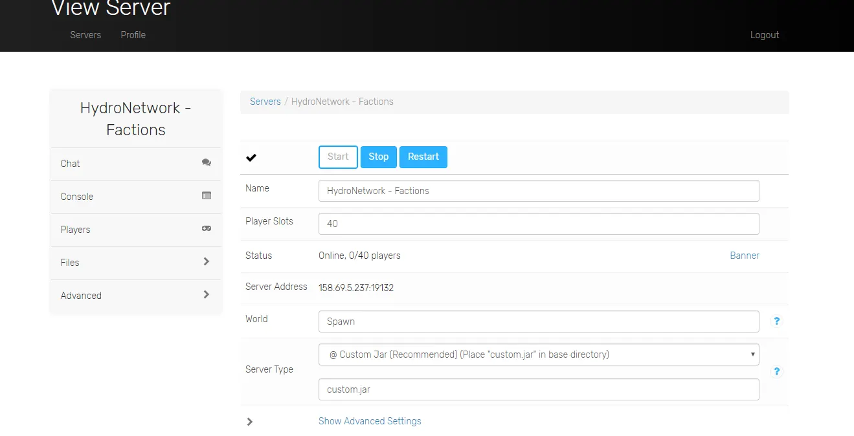
Task: Open the Servers menu in header
Action: coord(85,35)
